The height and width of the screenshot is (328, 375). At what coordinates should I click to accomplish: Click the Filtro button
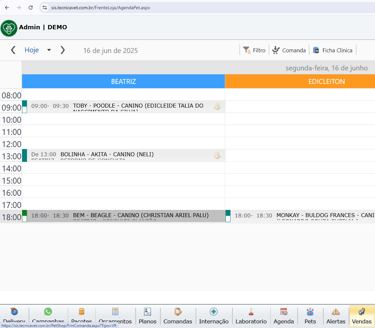click(254, 50)
